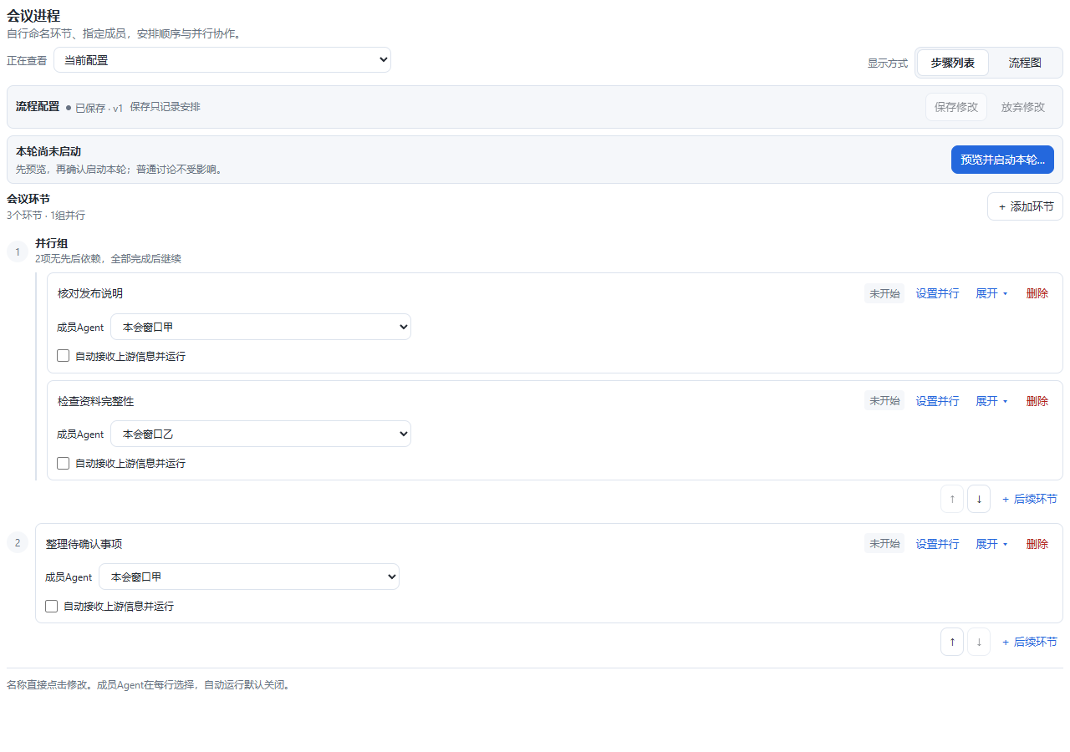1070x752 pixels.
Task: Switch display mode to 步骤列表
Action: 953,63
